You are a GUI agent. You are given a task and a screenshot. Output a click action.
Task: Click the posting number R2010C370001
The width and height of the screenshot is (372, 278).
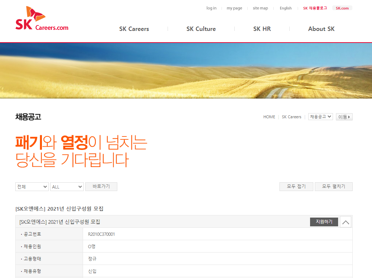tap(101, 234)
